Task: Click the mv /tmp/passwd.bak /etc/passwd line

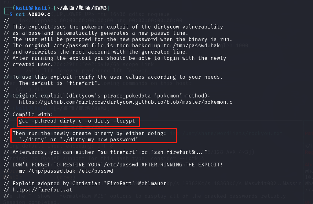Action: pos(66,171)
